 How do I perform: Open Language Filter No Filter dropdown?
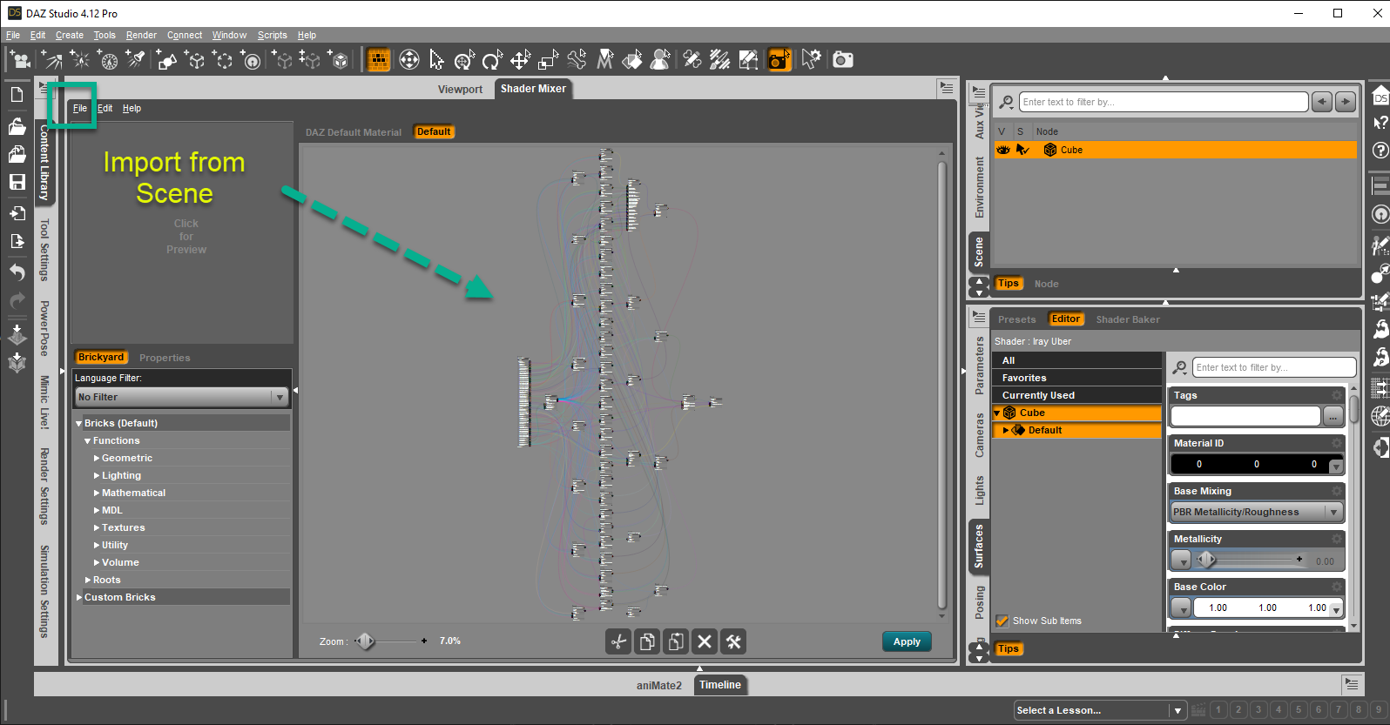pyautogui.click(x=181, y=397)
